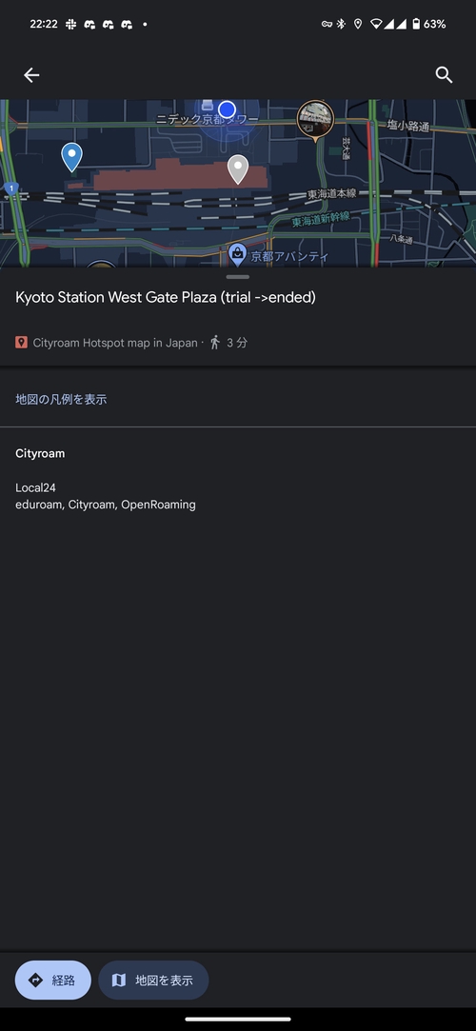476x1031 pixels.
Task: Open the search magnifier icon
Action: click(445, 75)
